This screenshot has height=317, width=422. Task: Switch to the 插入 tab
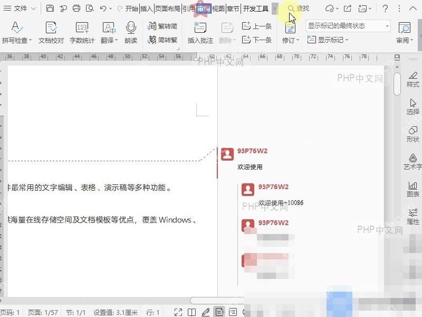147,8
